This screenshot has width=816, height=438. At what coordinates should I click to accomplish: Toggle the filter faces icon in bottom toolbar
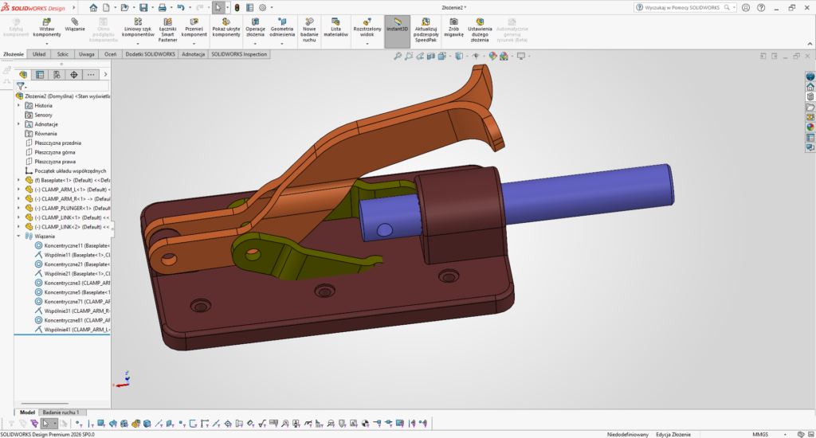coord(101,424)
